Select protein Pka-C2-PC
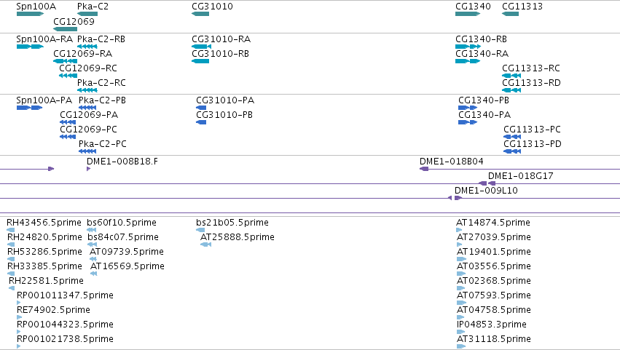Image resolution: width=620 pixels, height=350 pixels. point(103,145)
